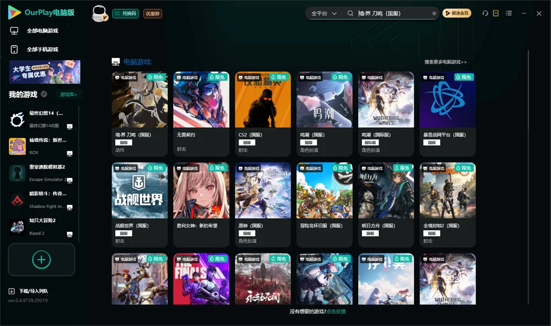Open 知只大冒险2 Biped 2 entry

pos(41,226)
